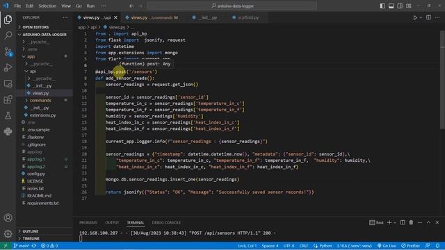Image resolution: width=445 pixels, height=250 pixels.
Task: Open the Explorer view in activity bar
Action: tap(8, 19)
